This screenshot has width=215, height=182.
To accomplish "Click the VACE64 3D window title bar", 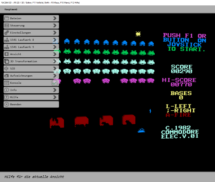I will pyautogui.click(x=107, y=3).
